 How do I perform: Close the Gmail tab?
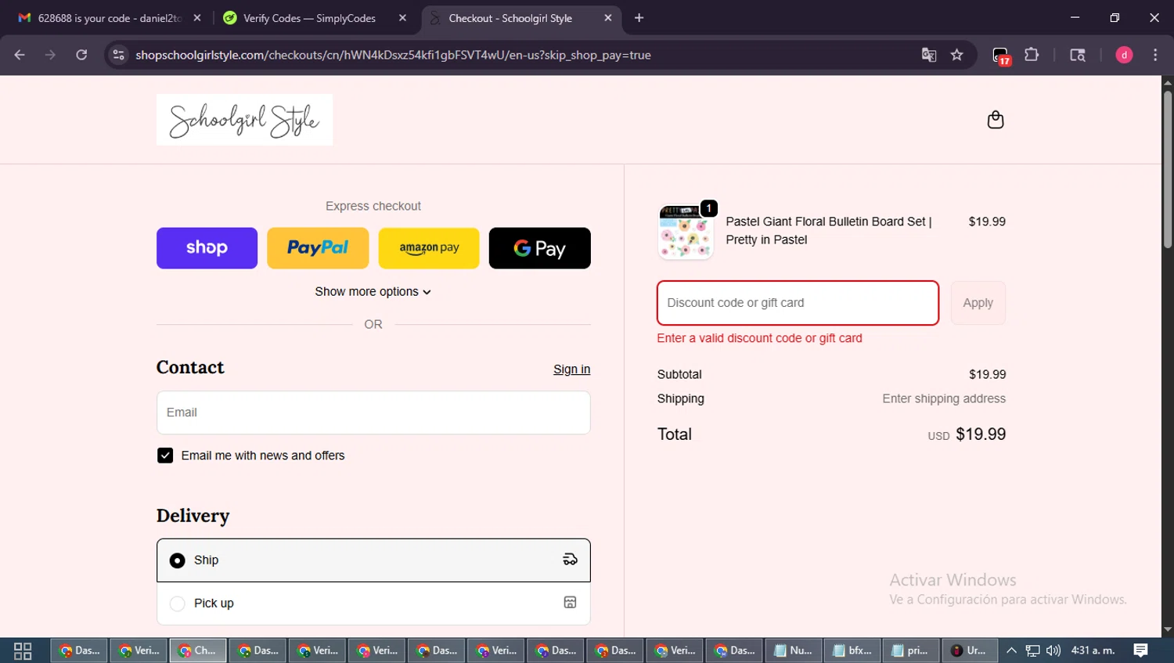pos(197,18)
